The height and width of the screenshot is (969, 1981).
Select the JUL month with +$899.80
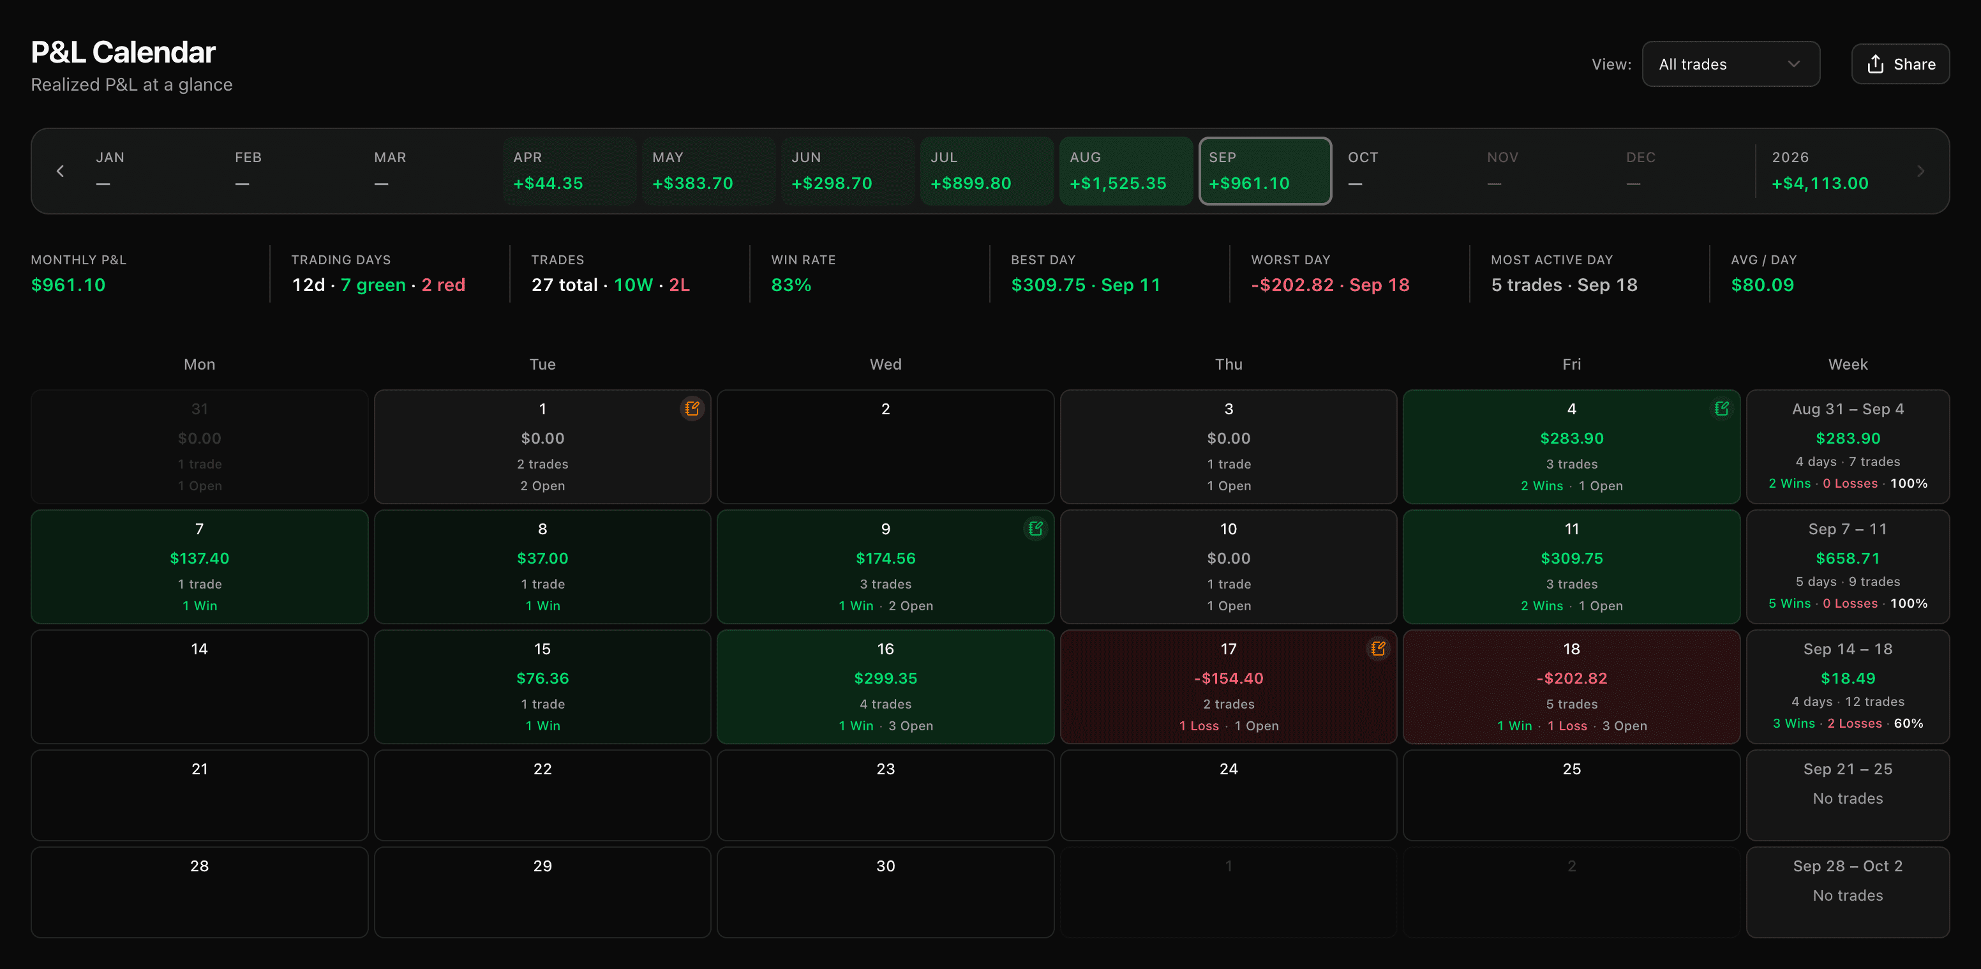tap(987, 170)
